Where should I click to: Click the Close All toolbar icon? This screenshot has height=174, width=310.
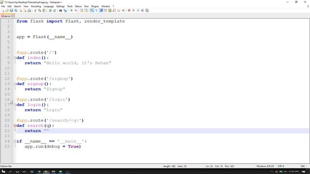25,11
